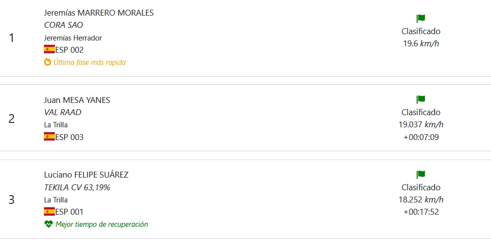This screenshot has height=240, width=491.
Task: Click the 'Última fase más rapida' label
Action: click(x=89, y=62)
